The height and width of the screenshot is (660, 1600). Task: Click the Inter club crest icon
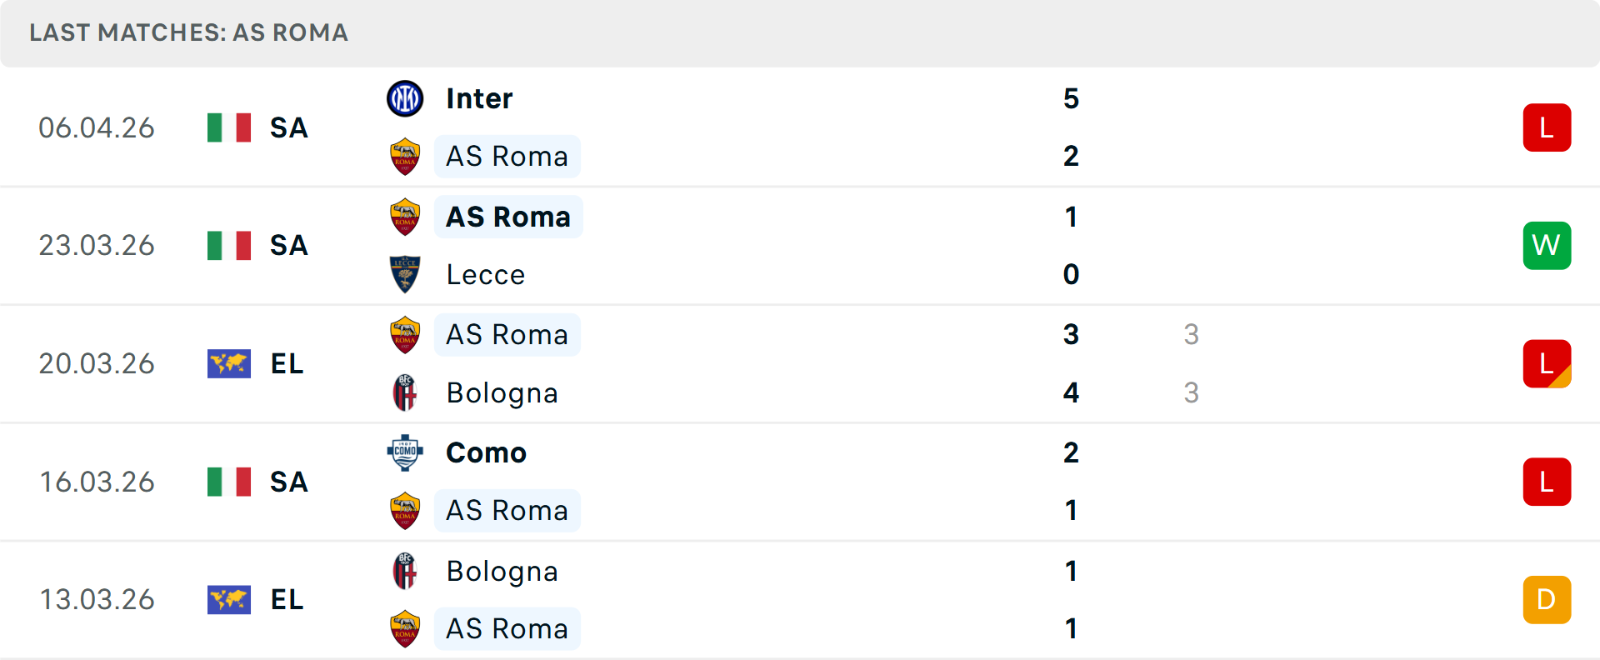pos(405,97)
